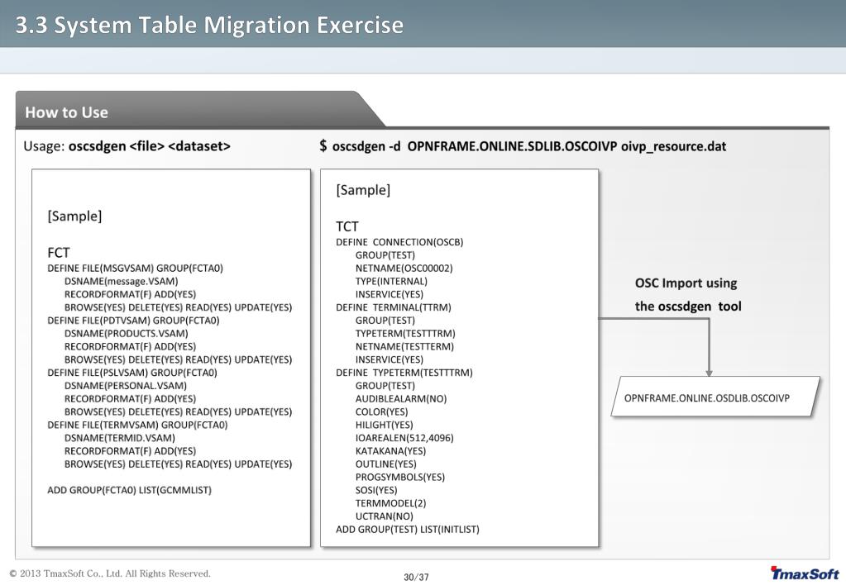Click the oscsdgen -d command line
Image resolution: width=846 pixels, height=585 pixels.
[x=523, y=146]
